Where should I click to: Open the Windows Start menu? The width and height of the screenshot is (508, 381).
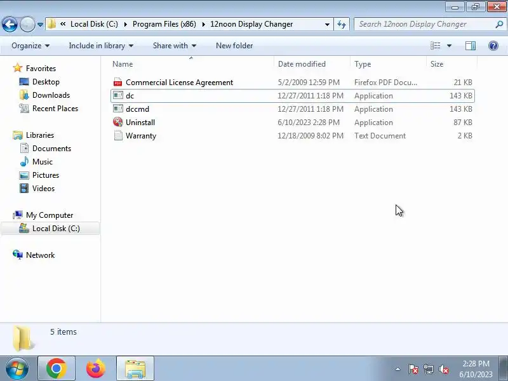(17, 369)
